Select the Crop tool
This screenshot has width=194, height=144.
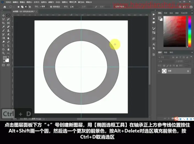(x=3, y=23)
